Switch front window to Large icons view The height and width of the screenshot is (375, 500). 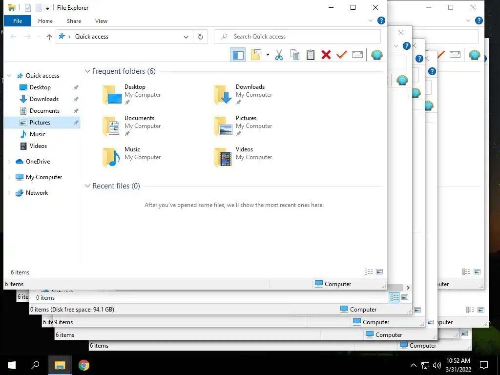(x=379, y=272)
